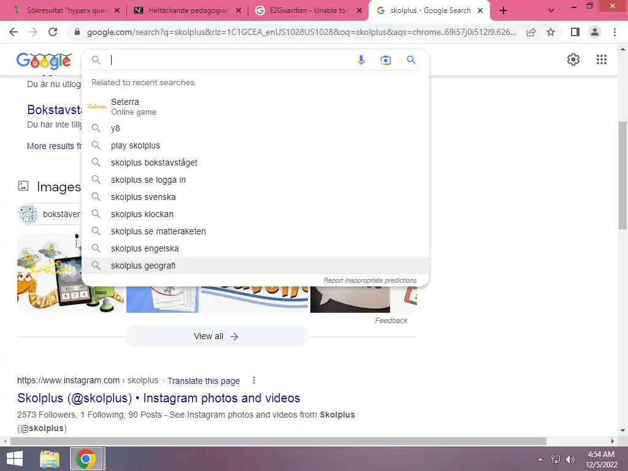Pick skolplus svenska suggestion
628x471 pixels.
coord(256,197)
